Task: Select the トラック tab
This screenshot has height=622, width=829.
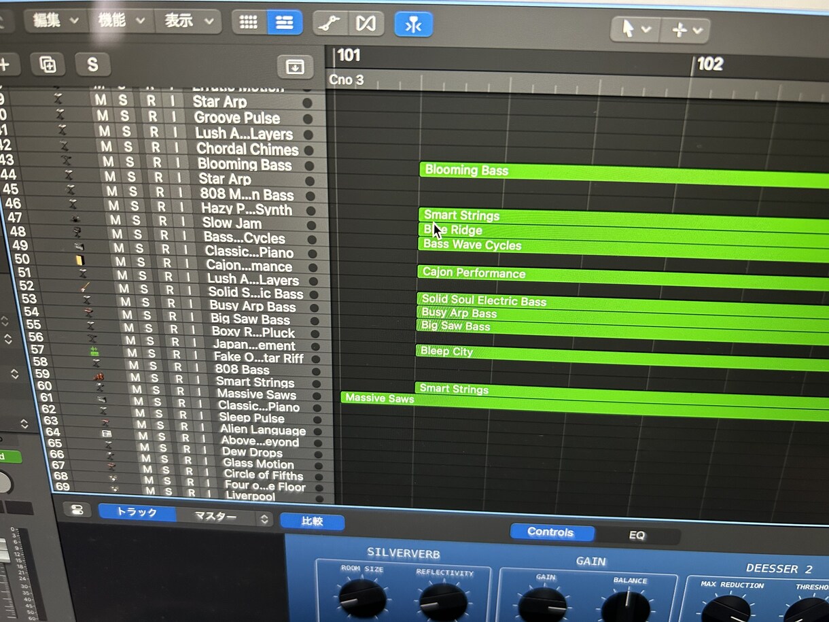Action: (x=137, y=512)
